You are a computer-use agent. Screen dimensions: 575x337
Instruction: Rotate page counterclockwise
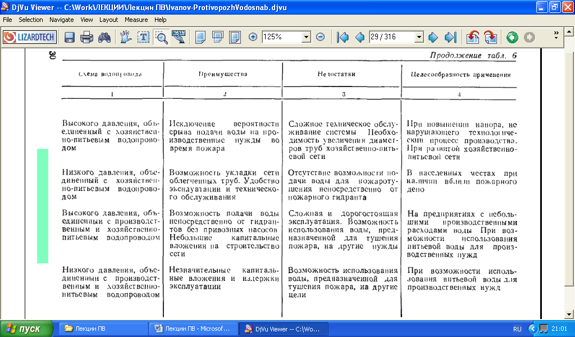pyautogui.click(x=473, y=37)
